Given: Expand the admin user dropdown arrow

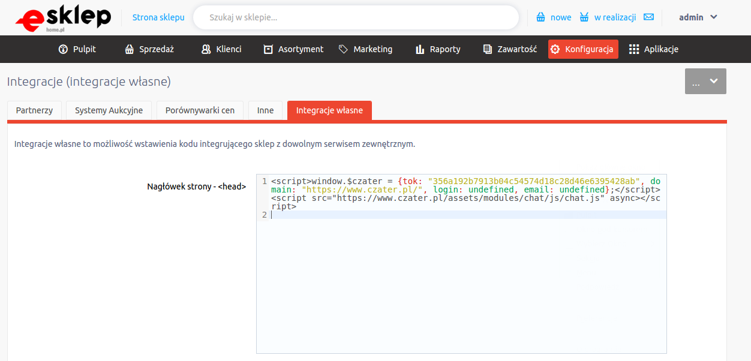Looking at the screenshot, I should pyautogui.click(x=714, y=17).
